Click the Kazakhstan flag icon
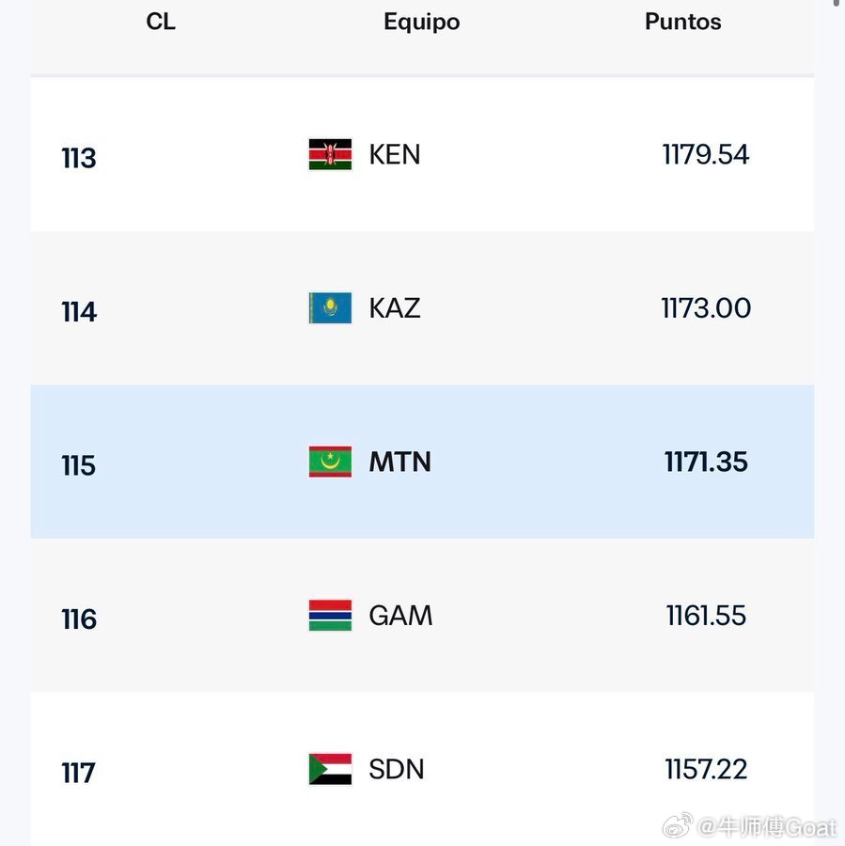This screenshot has height=846, width=845. click(330, 308)
